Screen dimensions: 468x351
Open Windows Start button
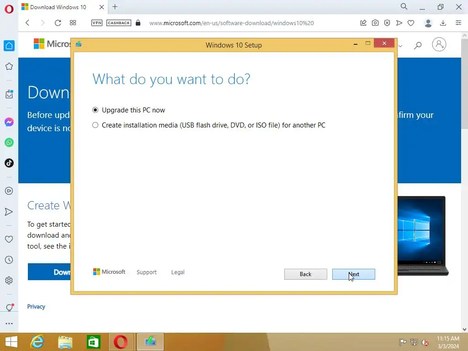pos(11,342)
